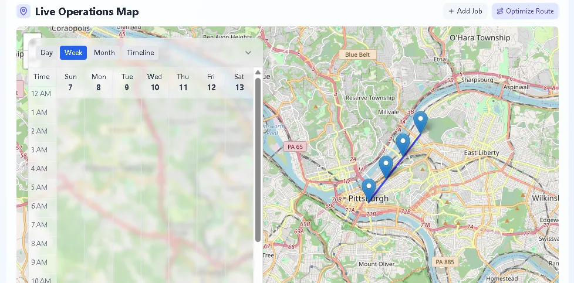
Task: Click the blue route line between markers
Action: (x=394, y=168)
